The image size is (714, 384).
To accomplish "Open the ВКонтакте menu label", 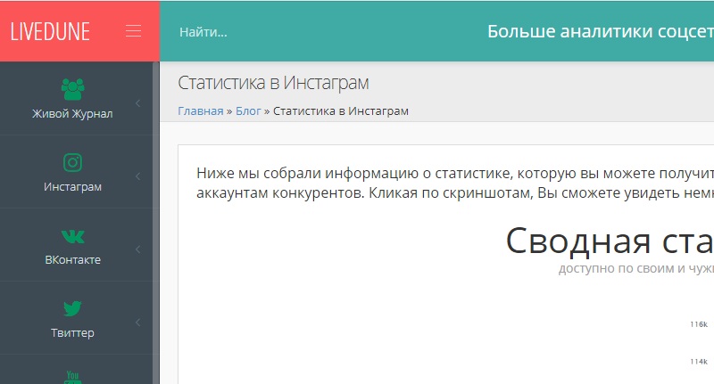I will [x=73, y=260].
